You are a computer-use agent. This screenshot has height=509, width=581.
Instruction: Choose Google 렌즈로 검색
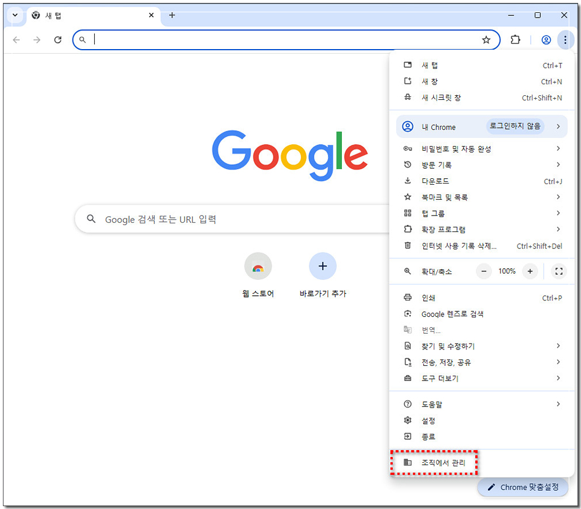click(482, 314)
